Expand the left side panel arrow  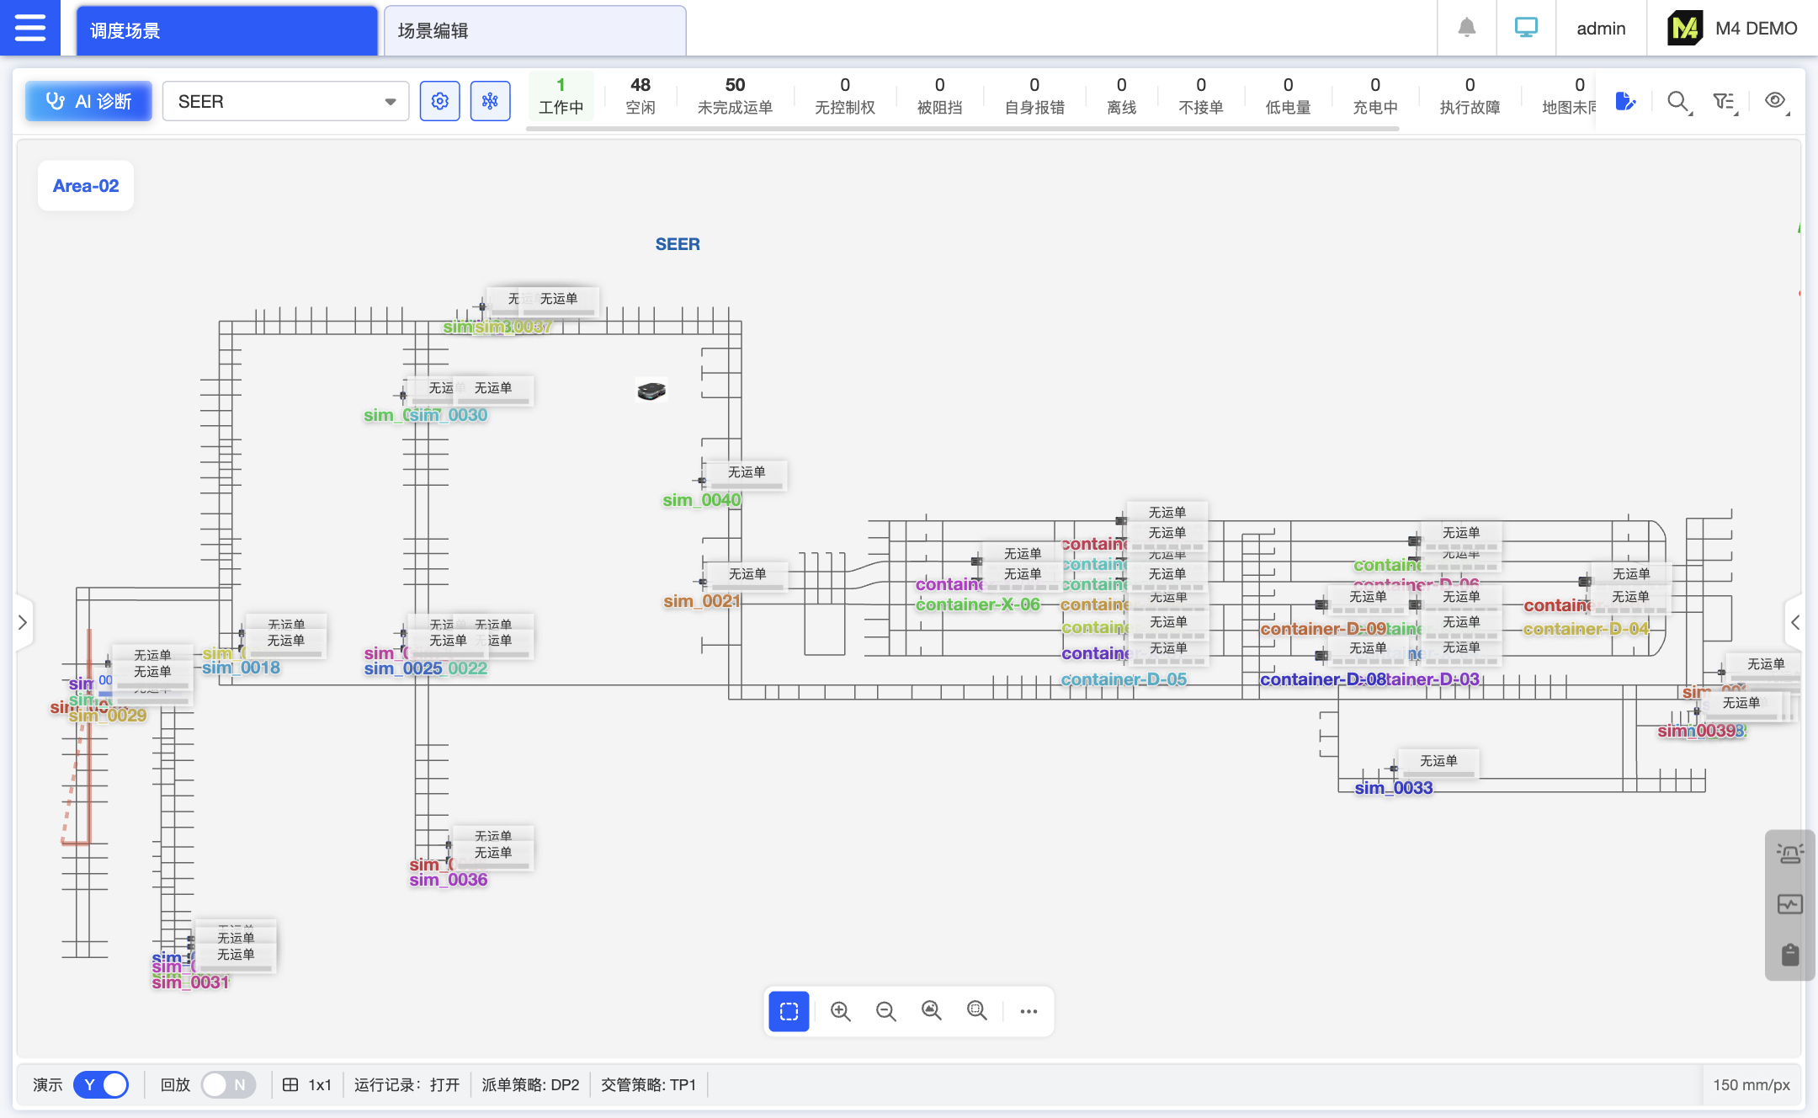point(23,622)
